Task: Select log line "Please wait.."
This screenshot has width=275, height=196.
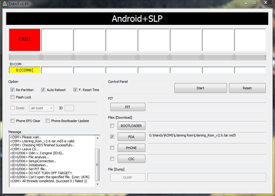Action: (x=26, y=137)
